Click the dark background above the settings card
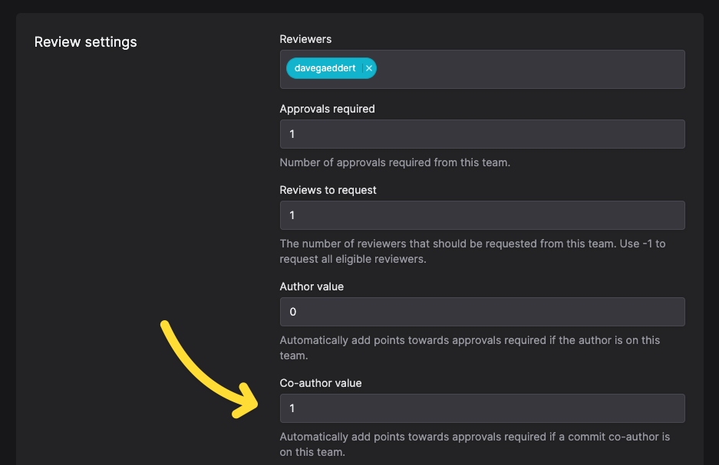719x465 pixels. pos(359,6)
